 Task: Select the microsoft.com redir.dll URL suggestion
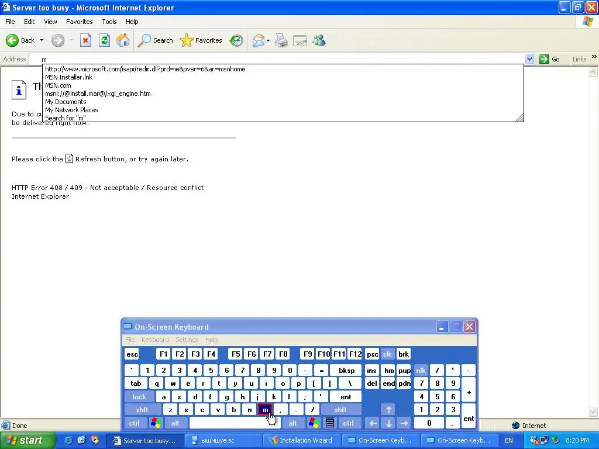coord(283,69)
